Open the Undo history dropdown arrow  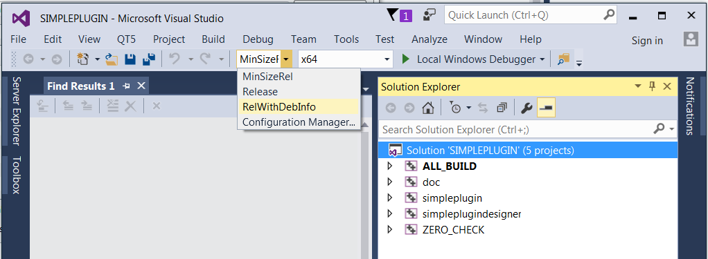pyautogui.click(x=191, y=59)
